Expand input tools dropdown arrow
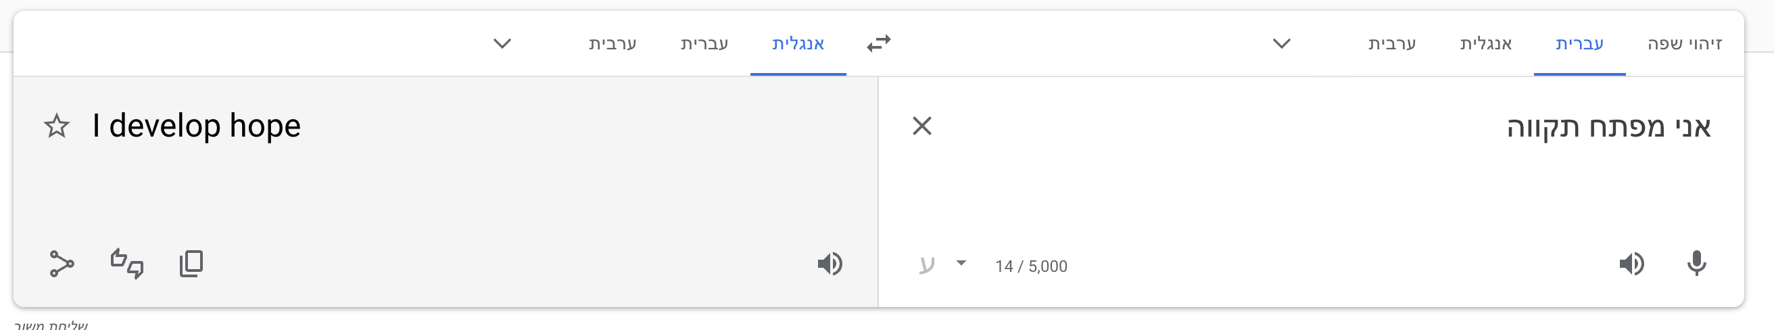Image resolution: width=1774 pixels, height=330 pixels. point(961,263)
